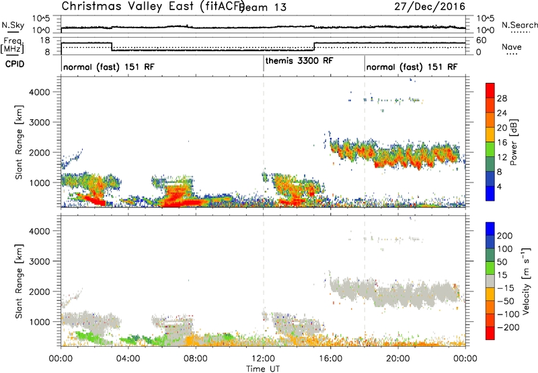The width and height of the screenshot is (538, 373).
Task: Select the 'Time UT' axis title
Action: [263, 369]
